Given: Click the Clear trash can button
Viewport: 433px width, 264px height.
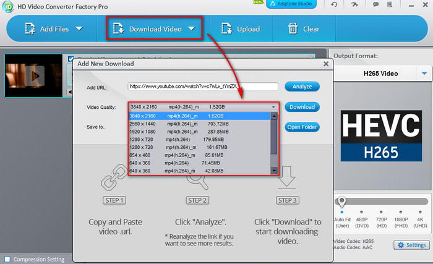Looking at the screenshot, I should [x=304, y=28].
